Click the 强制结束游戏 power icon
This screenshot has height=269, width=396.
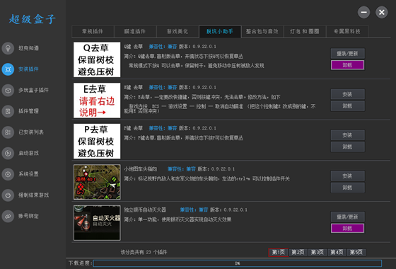coord(8,195)
